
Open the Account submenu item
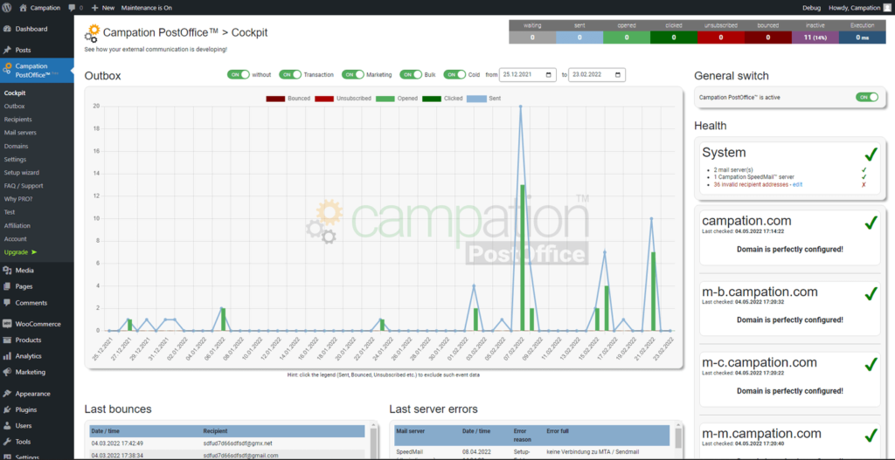coord(16,239)
